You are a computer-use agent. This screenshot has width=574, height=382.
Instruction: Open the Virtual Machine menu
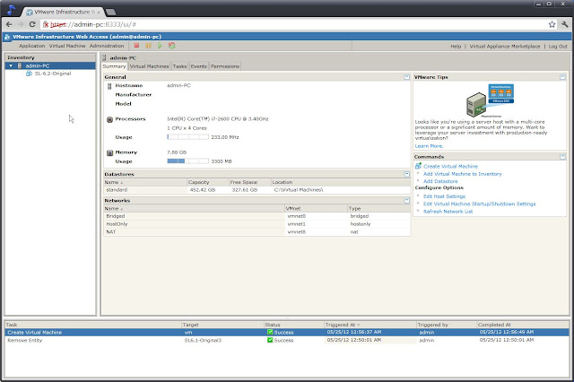(67, 46)
